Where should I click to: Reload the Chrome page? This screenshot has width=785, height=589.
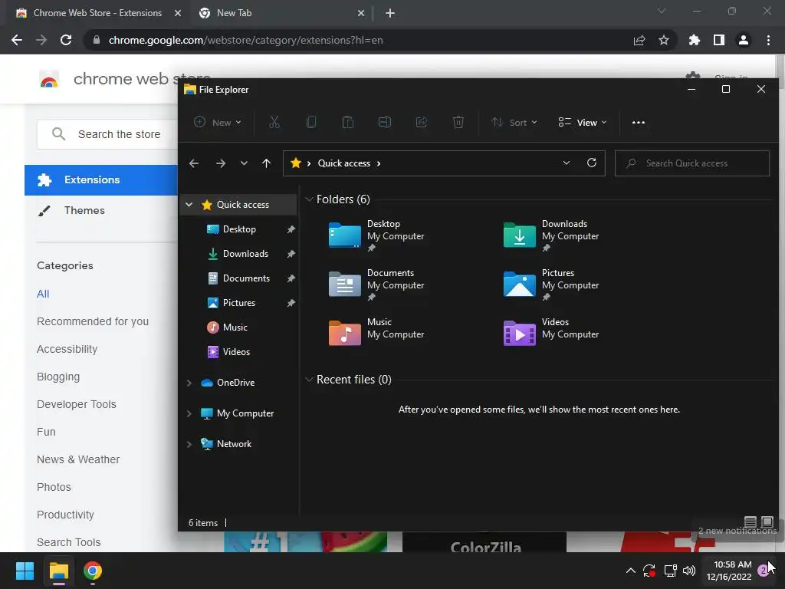[66, 40]
